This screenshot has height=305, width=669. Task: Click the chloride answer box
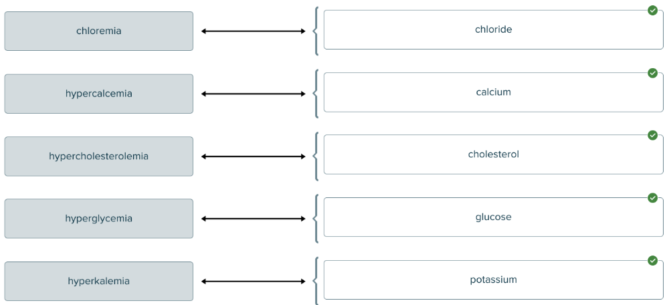click(493, 29)
